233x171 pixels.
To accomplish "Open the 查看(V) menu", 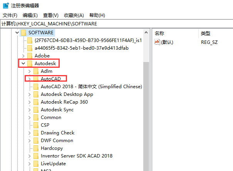I will [51, 15].
